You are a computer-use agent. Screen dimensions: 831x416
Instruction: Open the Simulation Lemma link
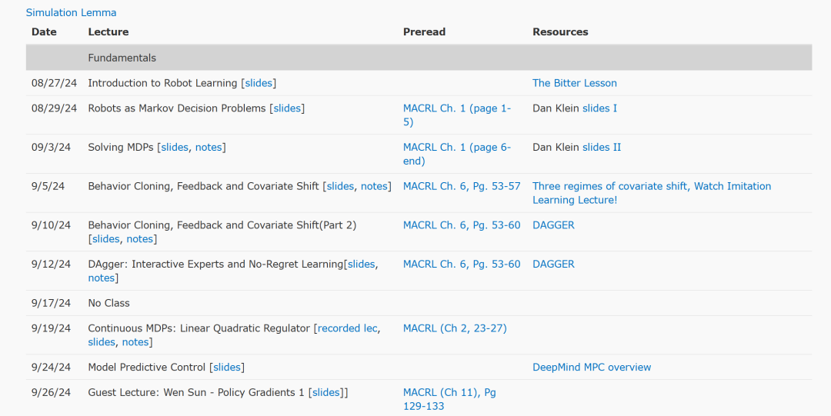pyautogui.click(x=71, y=12)
